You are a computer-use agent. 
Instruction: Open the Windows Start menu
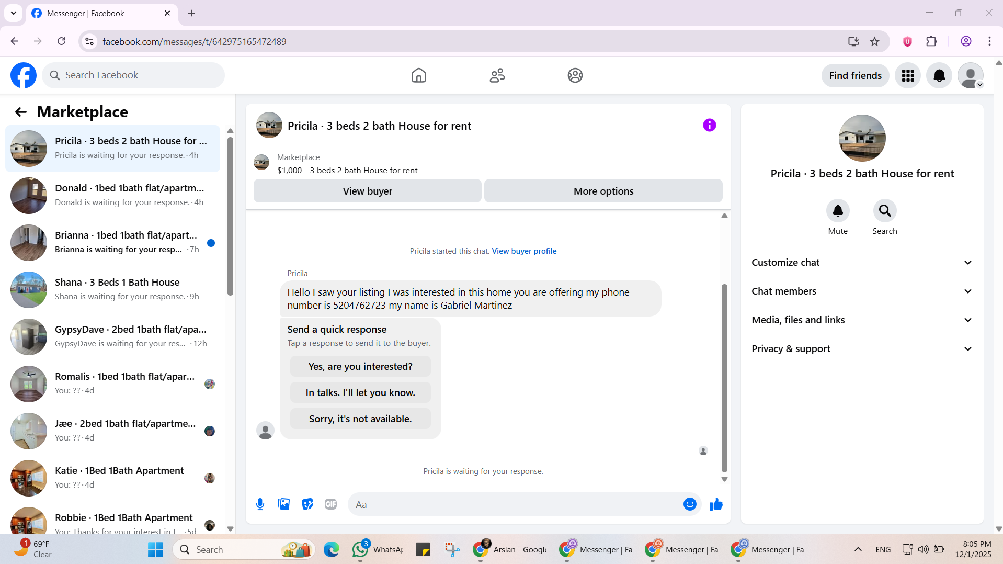pos(155,549)
